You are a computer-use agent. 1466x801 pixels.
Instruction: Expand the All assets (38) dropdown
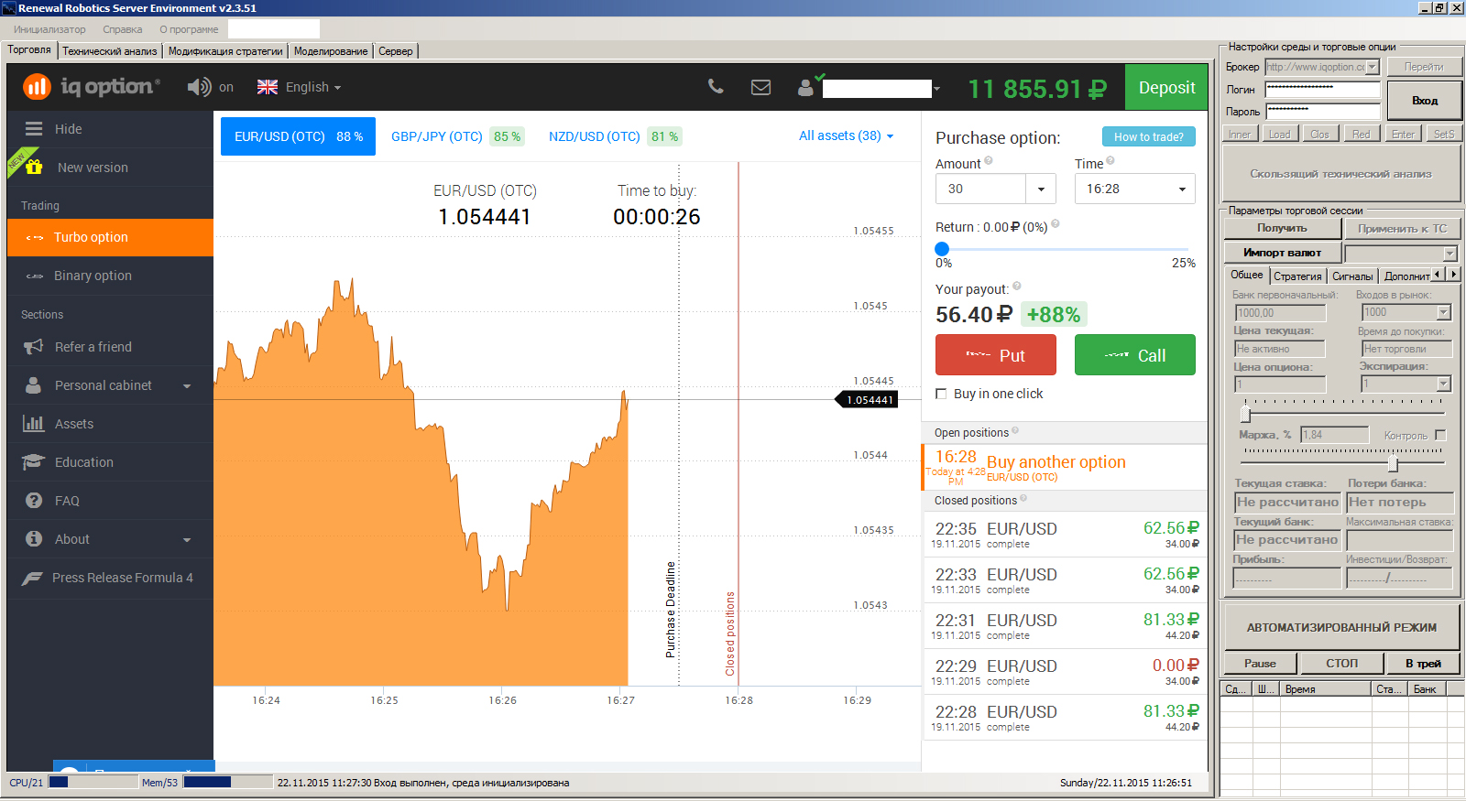tap(846, 135)
